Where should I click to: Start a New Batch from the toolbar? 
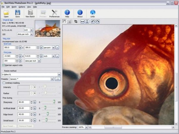30,13
